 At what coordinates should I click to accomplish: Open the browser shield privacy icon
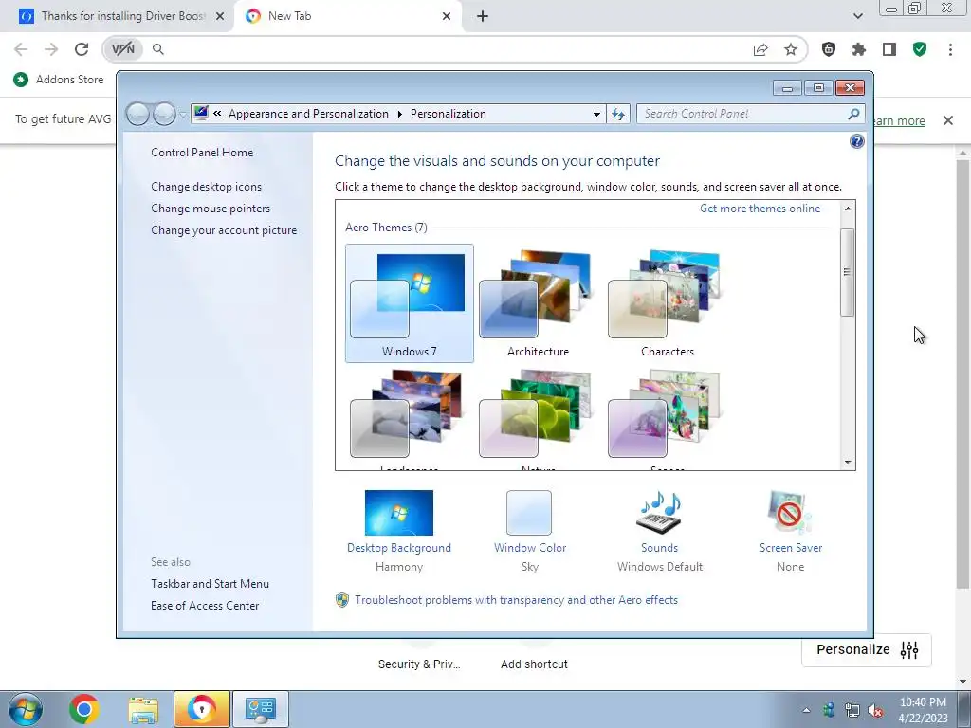pyautogui.click(x=829, y=49)
